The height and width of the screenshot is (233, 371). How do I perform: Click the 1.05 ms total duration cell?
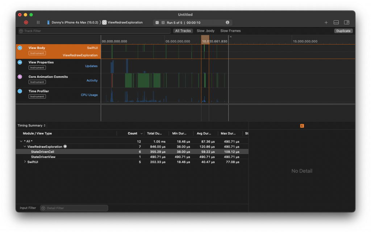click(x=159, y=141)
